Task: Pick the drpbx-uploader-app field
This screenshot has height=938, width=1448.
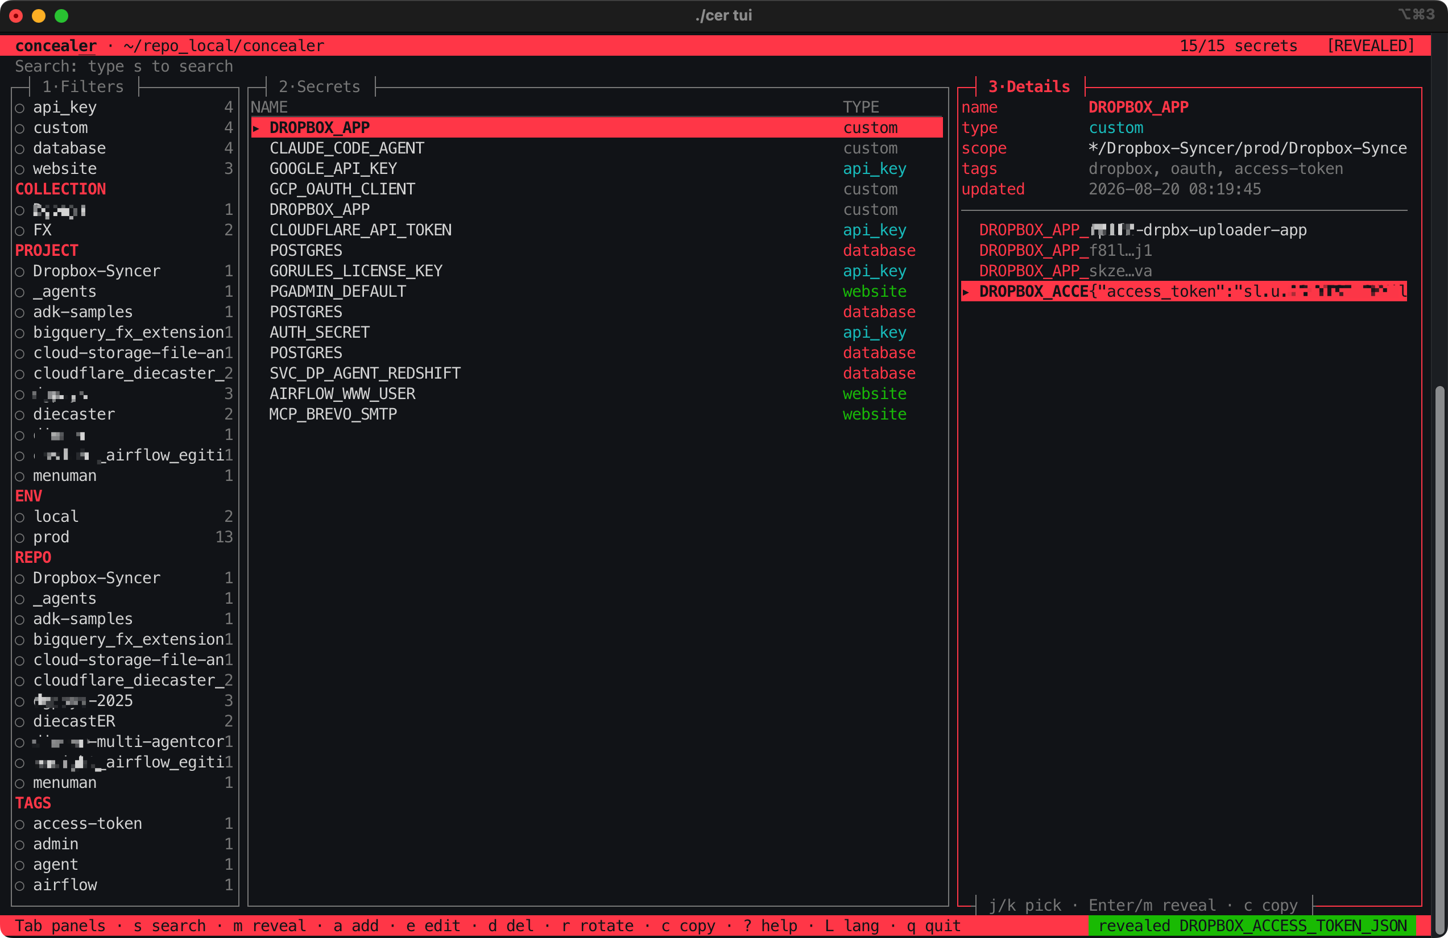Action: [x=1184, y=231]
